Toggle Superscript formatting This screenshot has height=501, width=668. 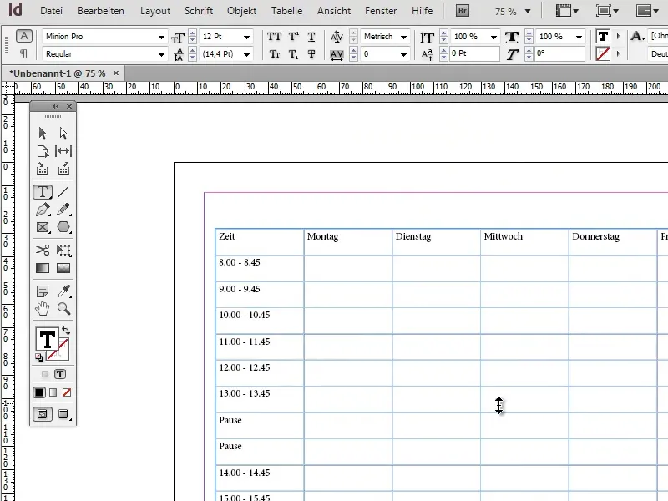click(x=294, y=37)
